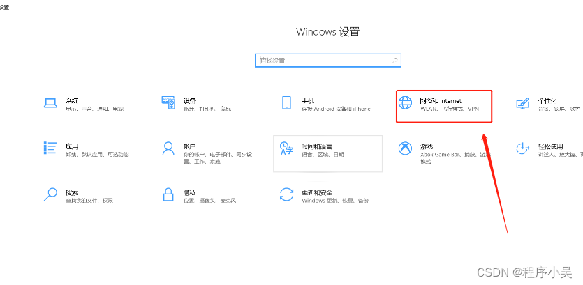Select the 个性化 category title
583x285 pixels.
[547, 100]
